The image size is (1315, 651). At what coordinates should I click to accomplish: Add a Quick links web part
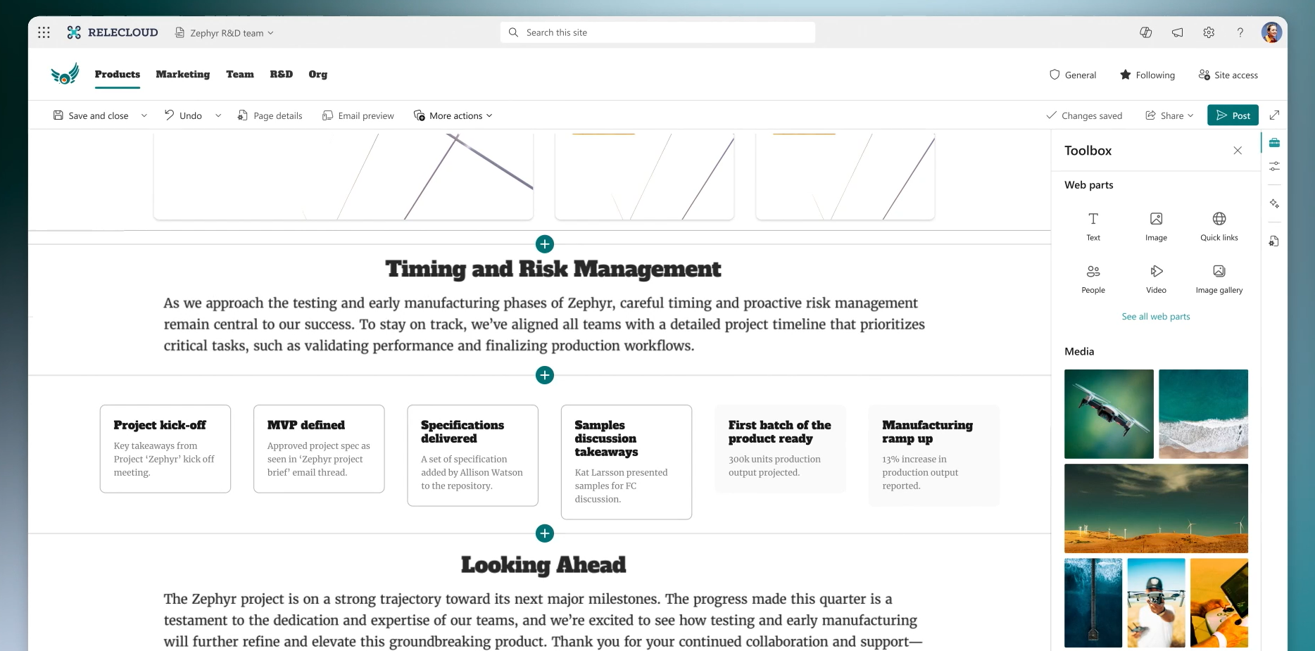pos(1219,226)
